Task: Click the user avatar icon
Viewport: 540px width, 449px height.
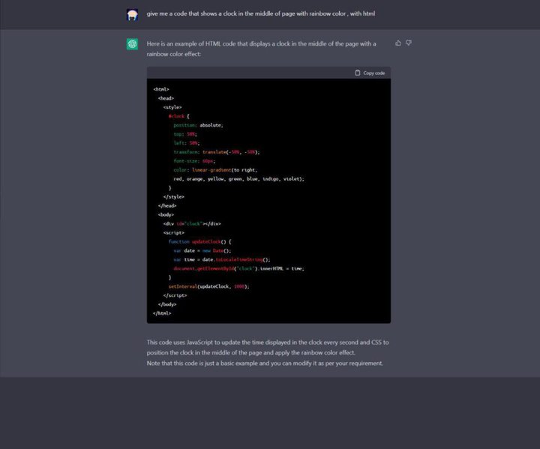Action: click(x=132, y=15)
